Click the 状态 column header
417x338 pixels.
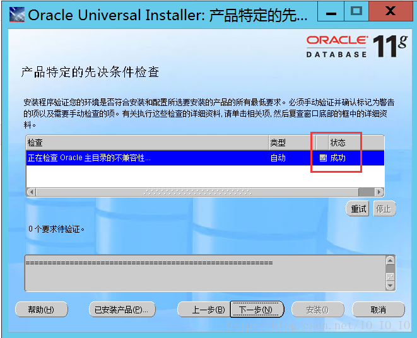(356, 143)
